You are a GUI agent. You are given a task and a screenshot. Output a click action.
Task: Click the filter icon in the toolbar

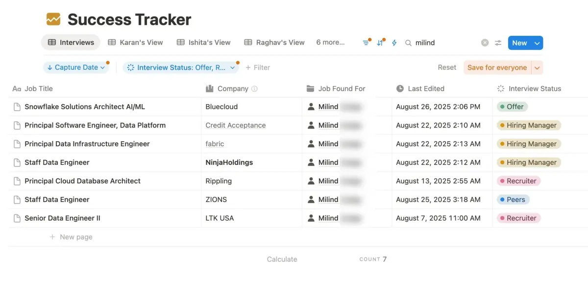(x=366, y=43)
